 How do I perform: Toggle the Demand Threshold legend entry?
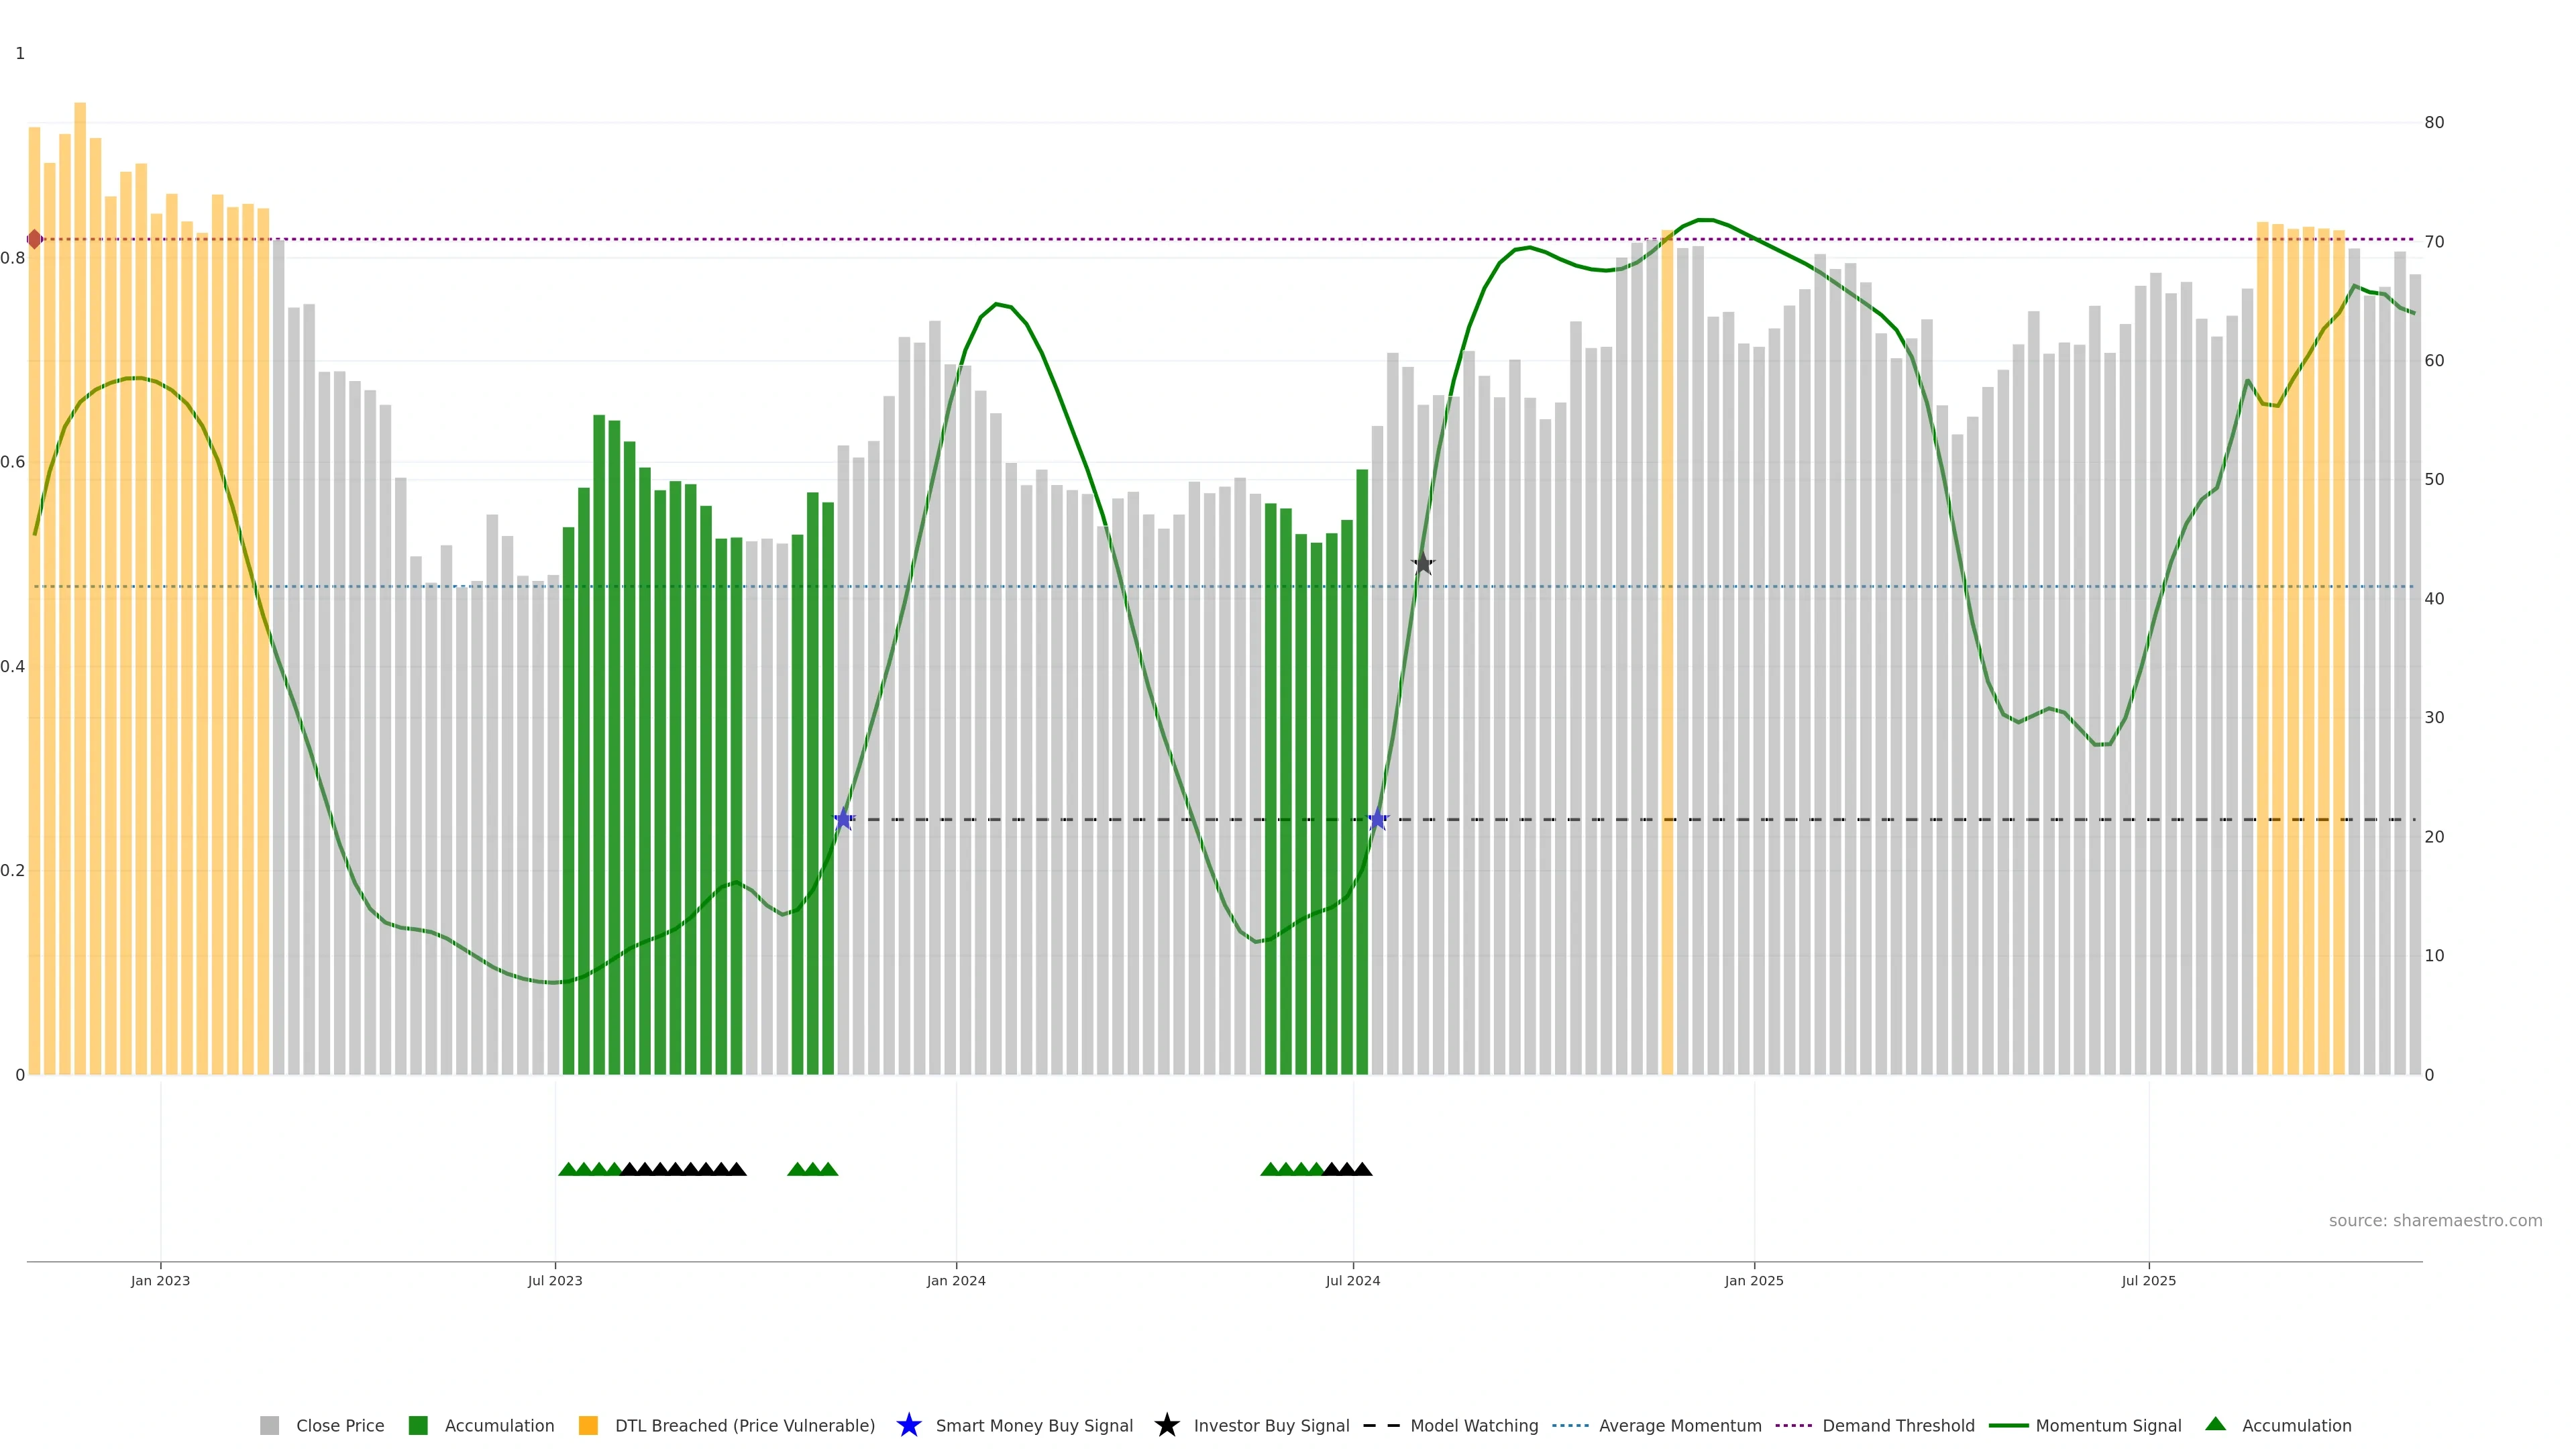pyautogui.click(x=1897, y=1425)
